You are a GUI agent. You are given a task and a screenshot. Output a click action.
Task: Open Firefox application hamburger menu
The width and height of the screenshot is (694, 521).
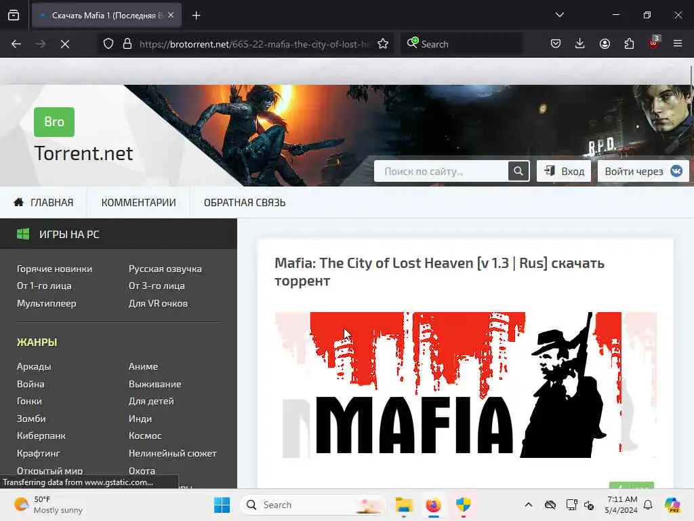[x=678, y=43]
